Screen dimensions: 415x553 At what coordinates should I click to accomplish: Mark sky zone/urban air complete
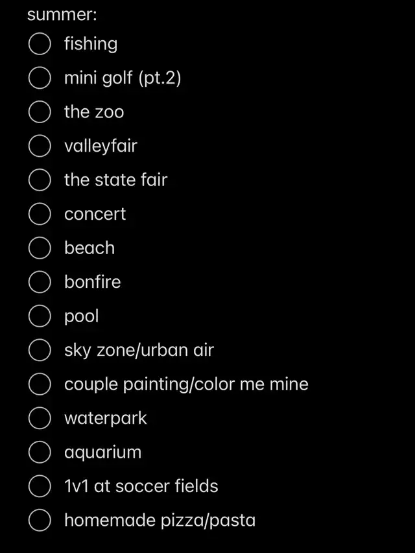pyautogui.click(x=40, y=351)
